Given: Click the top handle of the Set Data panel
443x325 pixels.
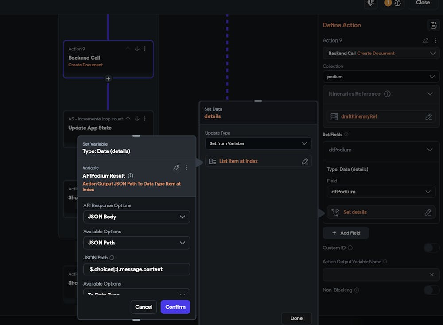Looking at the screenshot, I should coord(258,101).
